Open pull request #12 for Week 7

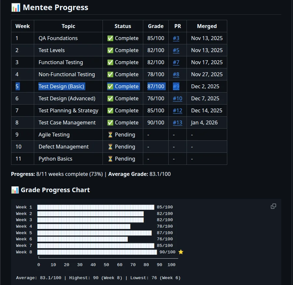[177, 110]
